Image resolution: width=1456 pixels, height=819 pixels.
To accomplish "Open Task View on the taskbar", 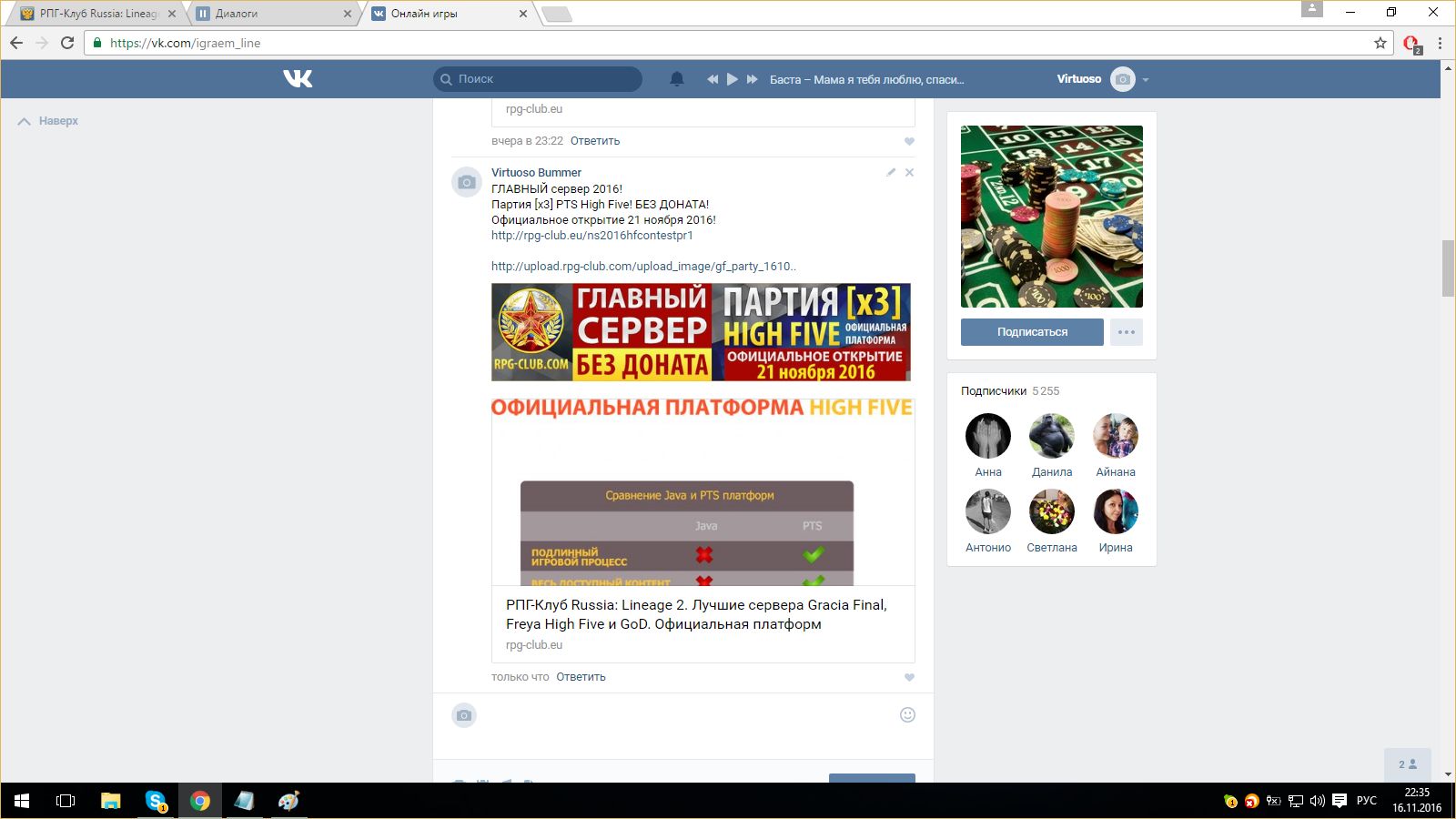I will coord(66,801).
